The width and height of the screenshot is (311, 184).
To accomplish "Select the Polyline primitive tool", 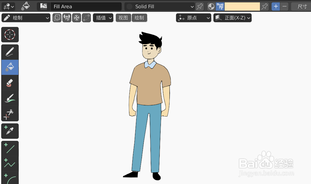I will 10,164.
